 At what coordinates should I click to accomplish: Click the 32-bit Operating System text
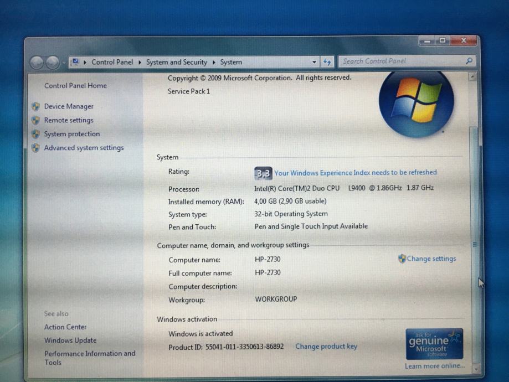pyautogui.click(x=291, y=214)
